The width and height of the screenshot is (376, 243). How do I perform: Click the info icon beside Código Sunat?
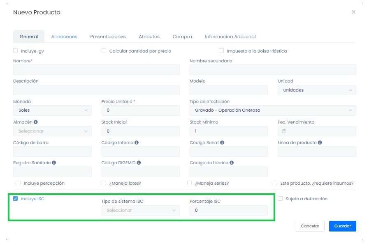tap(222, 142)
